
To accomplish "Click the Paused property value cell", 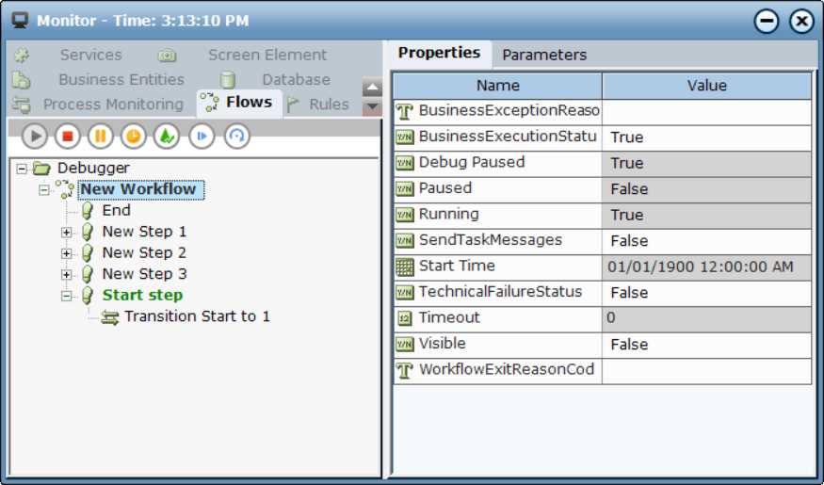I will 706,189.
